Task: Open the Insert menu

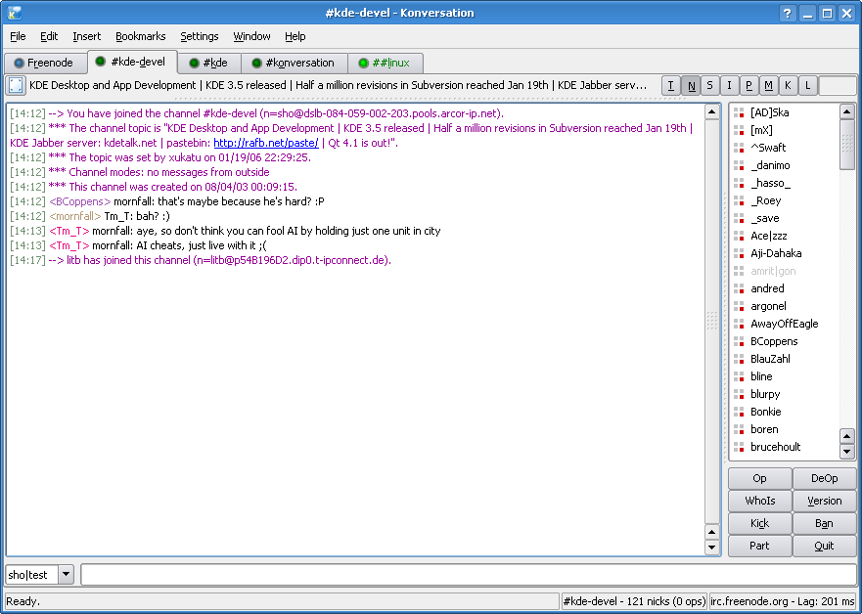Action: tap(87, 36)
